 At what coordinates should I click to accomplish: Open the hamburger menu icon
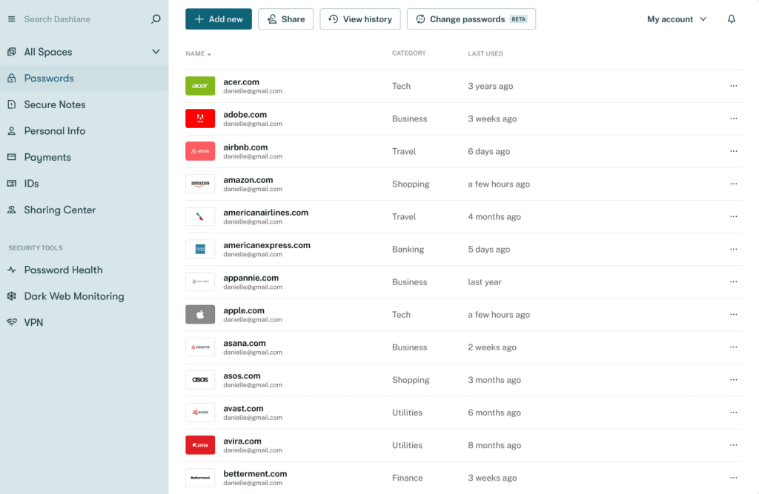pos(10,18)
